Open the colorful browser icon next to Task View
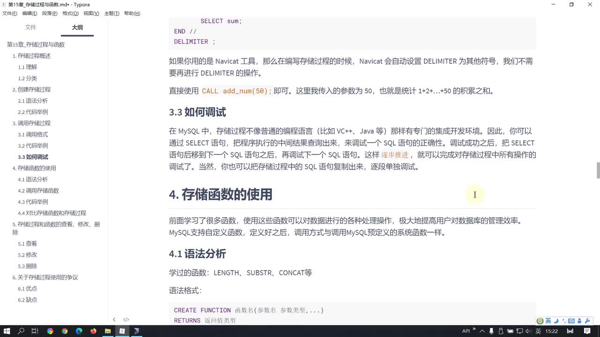The height and width of the screenshot is (337, 600). point(50,331)
